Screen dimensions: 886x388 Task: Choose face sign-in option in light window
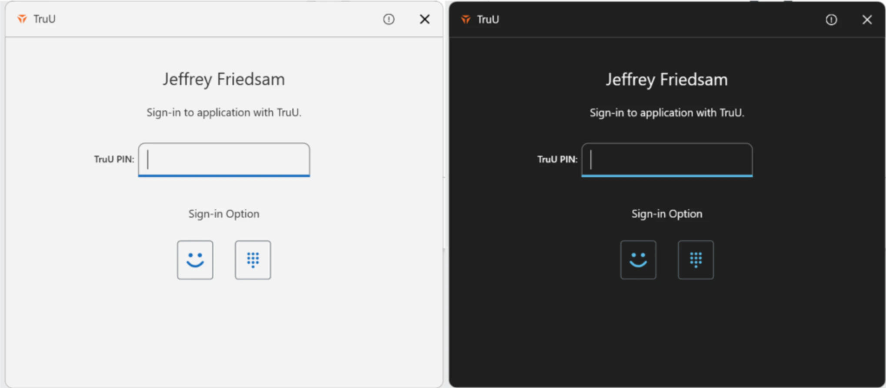[x=195, y=260]
